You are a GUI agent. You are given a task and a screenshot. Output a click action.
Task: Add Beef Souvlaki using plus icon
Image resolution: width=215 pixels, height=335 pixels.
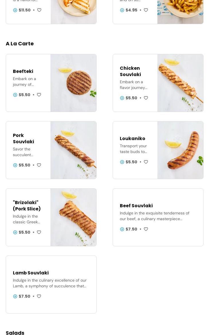[122, 229]
